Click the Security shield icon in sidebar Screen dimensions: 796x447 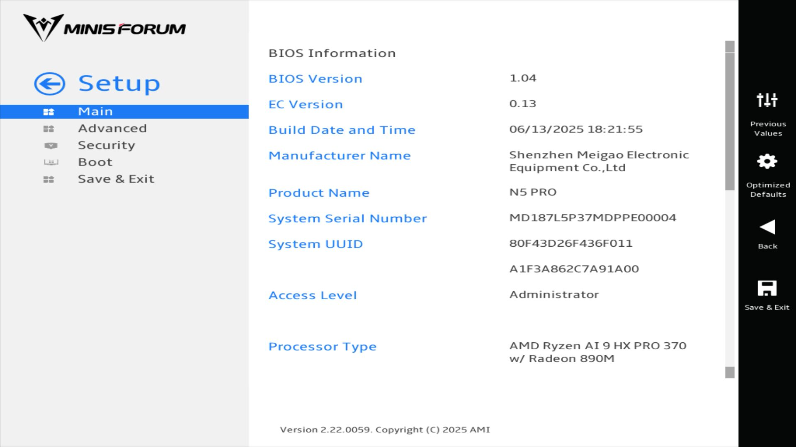tap(51, 146)
